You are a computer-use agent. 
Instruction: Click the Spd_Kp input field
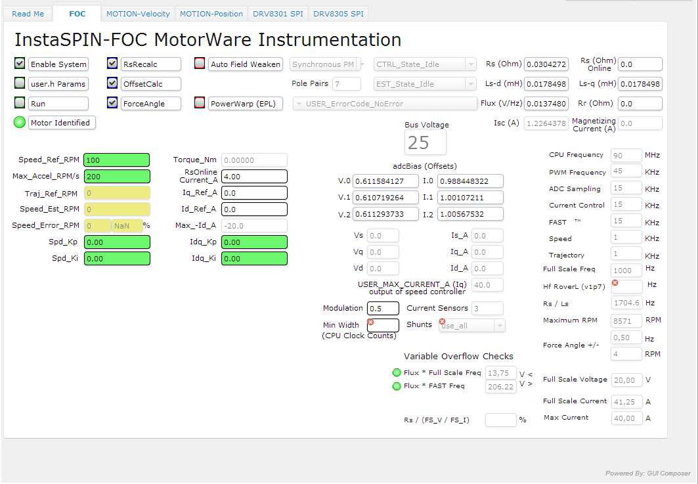[117, 242]
